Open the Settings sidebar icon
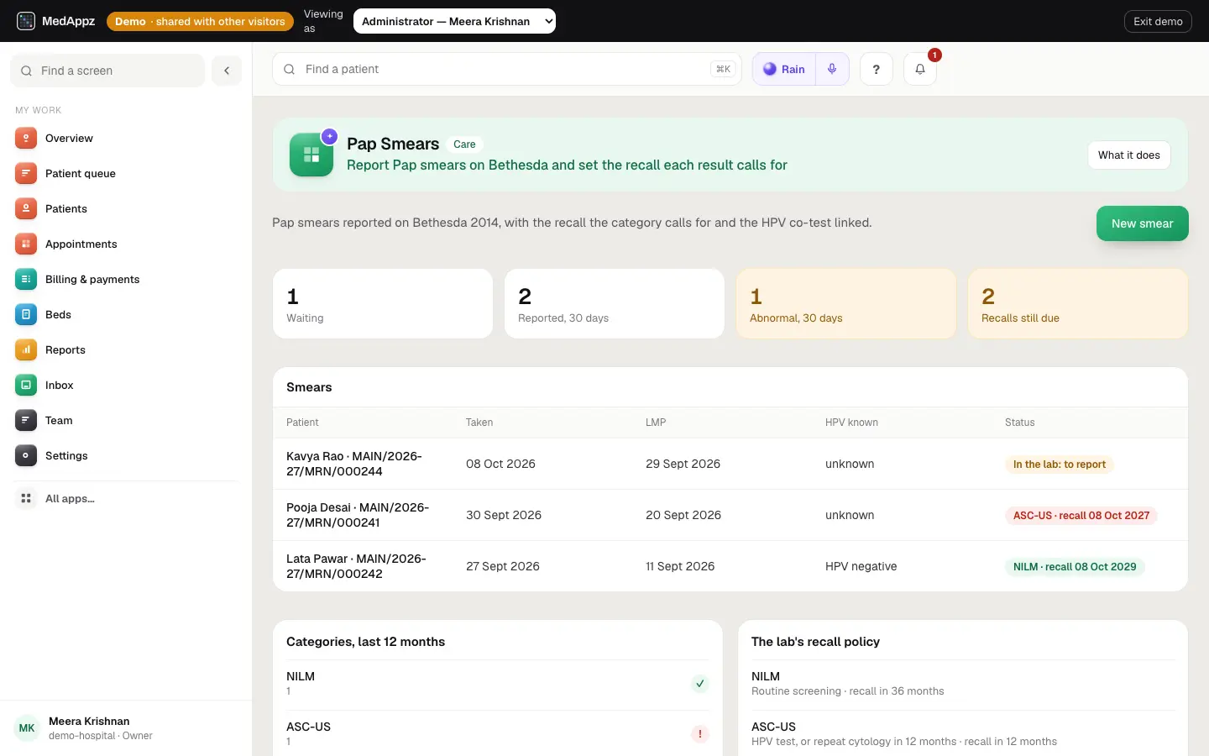The height and width of the screenshot is (756, 1209). (26, 456)
